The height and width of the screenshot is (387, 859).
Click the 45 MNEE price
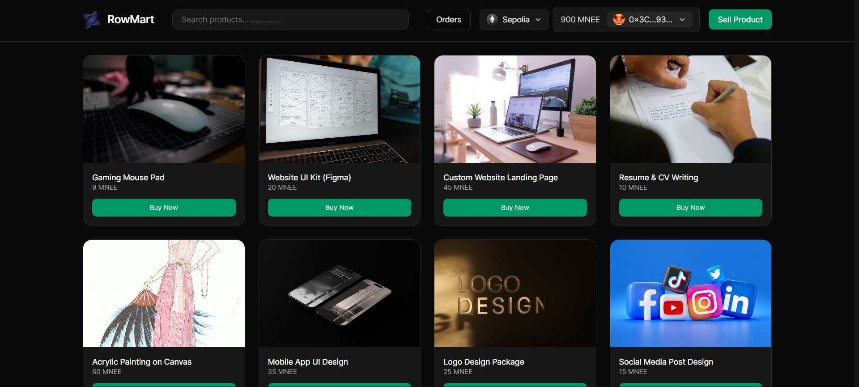458,187
